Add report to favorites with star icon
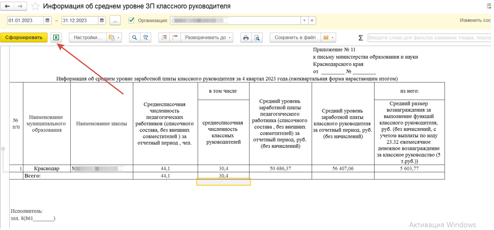This screenshot has width=494, height=230. [35, 7]
